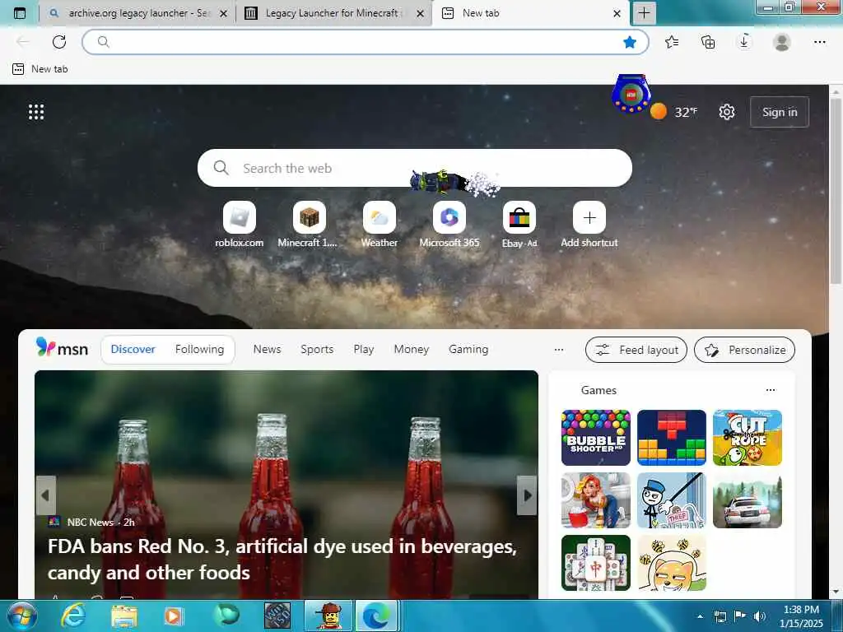Refresh the current page

59,42
